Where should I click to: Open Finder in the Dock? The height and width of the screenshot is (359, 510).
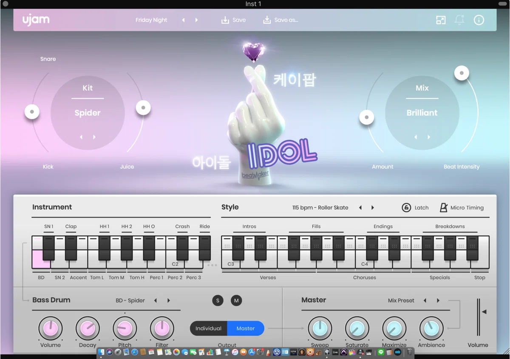click(101, 352)
